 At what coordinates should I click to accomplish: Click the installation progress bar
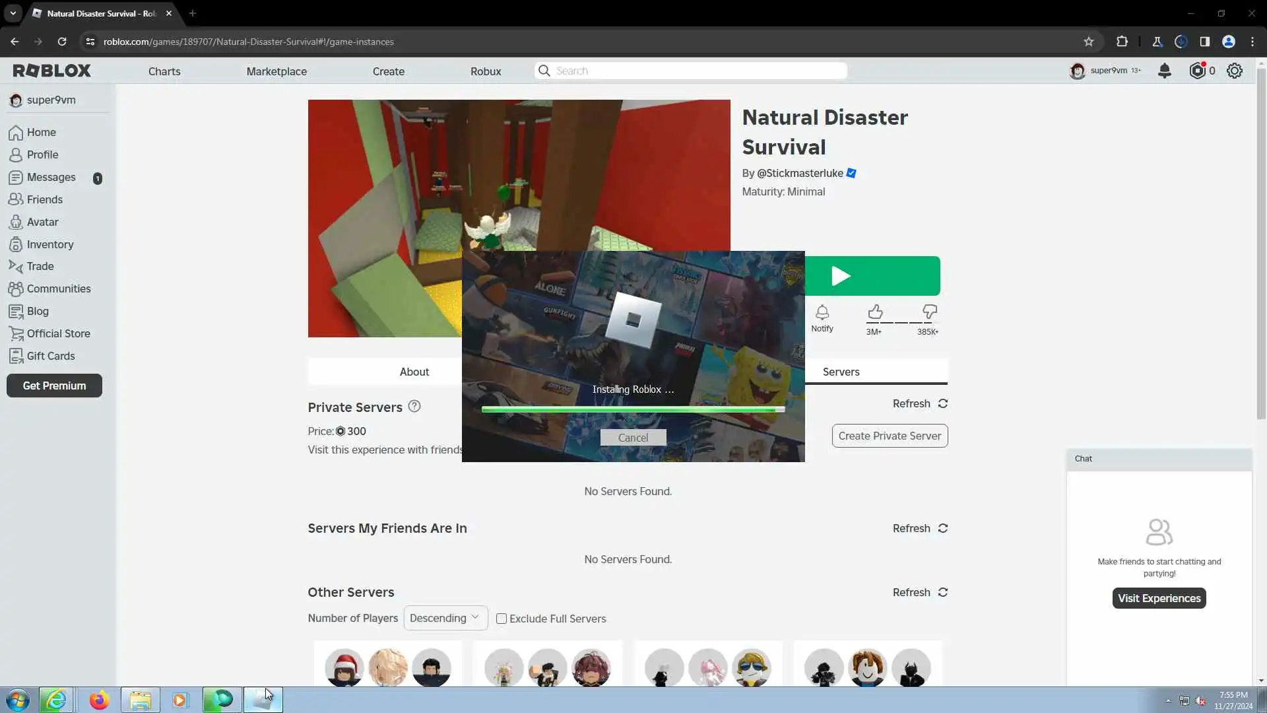tap(632, 410)
